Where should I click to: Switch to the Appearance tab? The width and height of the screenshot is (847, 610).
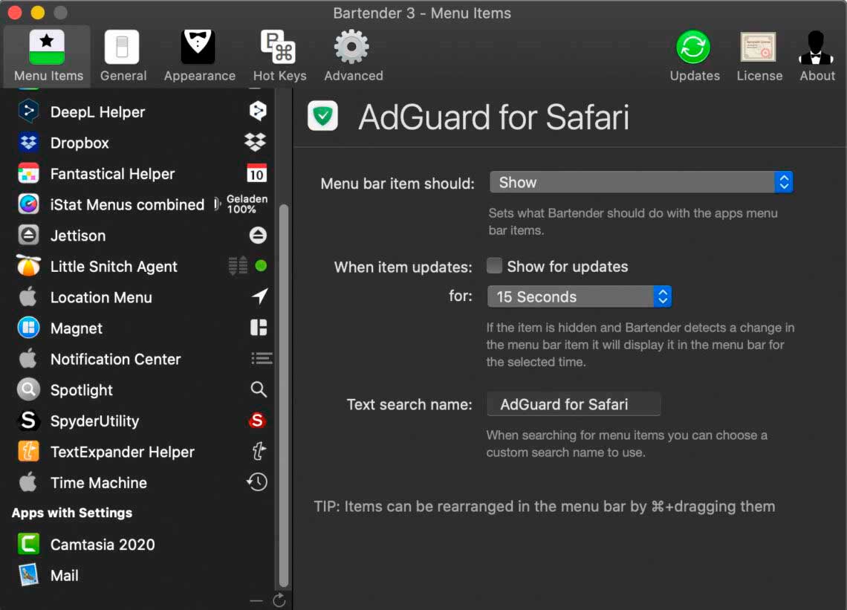click(199, 56)
